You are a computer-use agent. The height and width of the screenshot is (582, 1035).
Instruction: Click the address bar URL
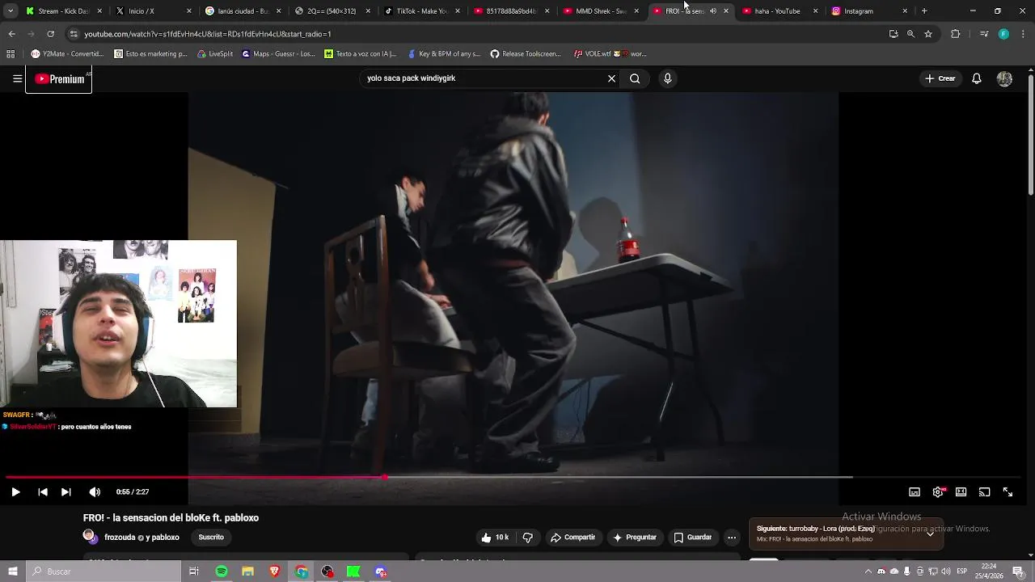(208, 34)
